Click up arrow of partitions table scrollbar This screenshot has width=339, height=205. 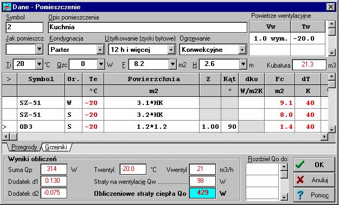(331, 77)
